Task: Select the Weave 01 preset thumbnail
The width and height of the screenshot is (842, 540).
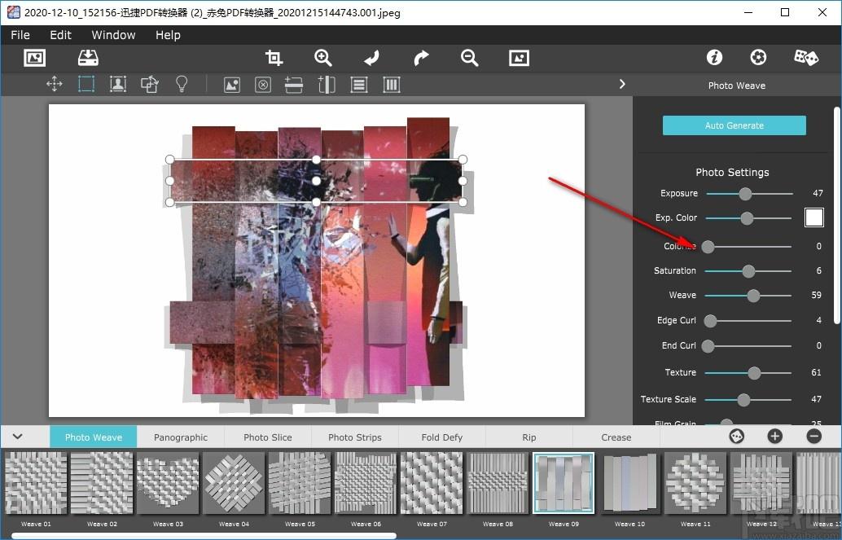Action: (x=36, y=484)
